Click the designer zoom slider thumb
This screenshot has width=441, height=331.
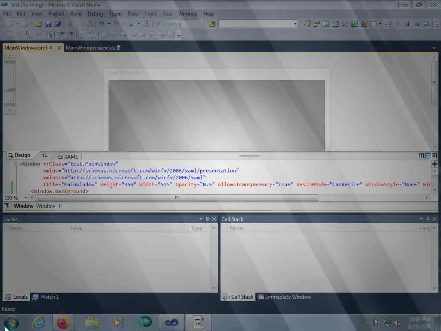click(x=10, y=90)
